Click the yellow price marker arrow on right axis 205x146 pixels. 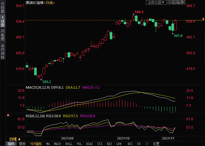point(203,19)
